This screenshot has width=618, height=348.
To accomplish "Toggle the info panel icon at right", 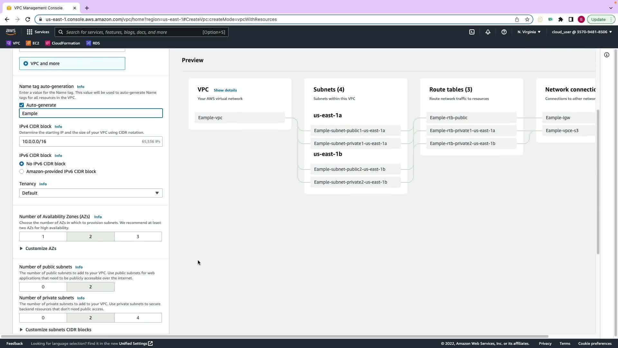I will click(x=607, y=55).
